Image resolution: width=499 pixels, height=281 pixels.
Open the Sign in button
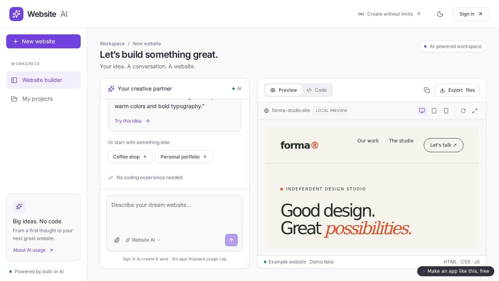coord(471,14)
